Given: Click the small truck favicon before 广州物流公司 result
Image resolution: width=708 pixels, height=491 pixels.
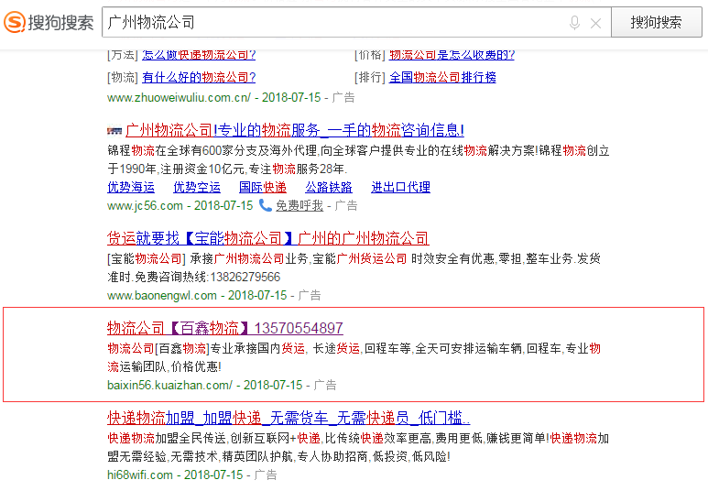Looking at the screenshot, I should 114,131.
